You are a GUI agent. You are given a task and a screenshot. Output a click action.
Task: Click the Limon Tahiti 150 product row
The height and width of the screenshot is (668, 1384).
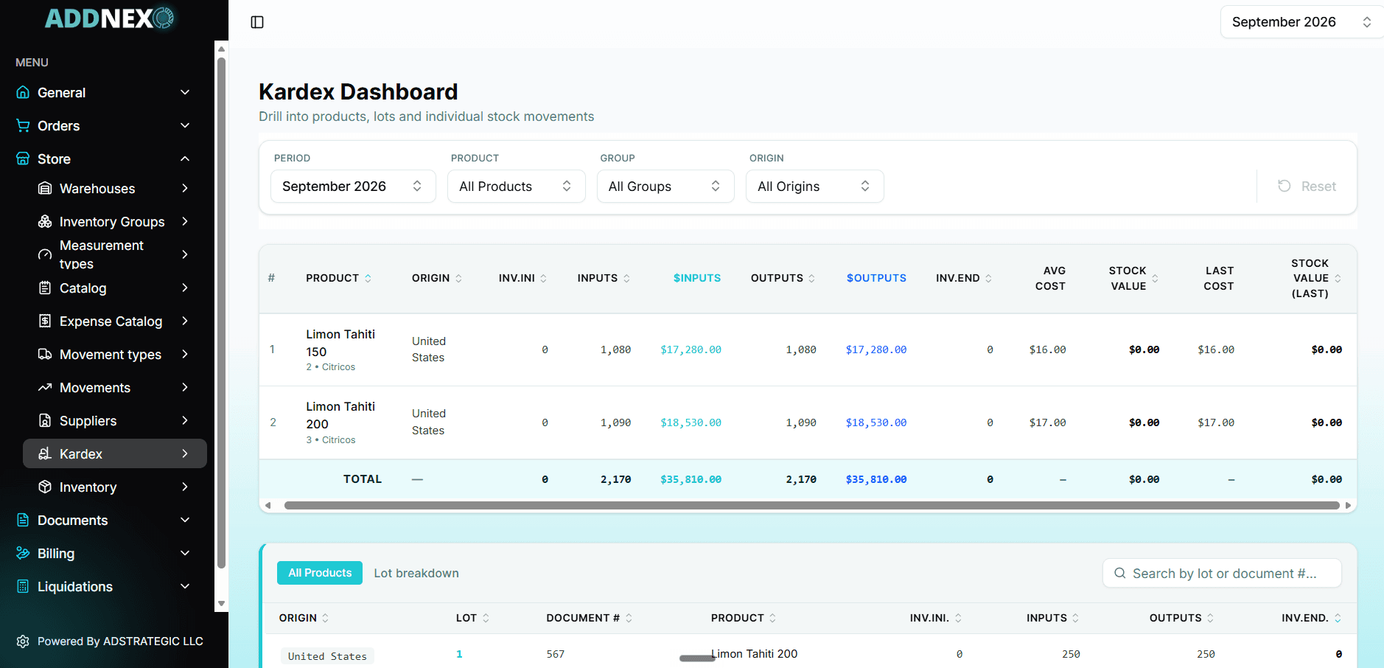(x=808, y=349)
